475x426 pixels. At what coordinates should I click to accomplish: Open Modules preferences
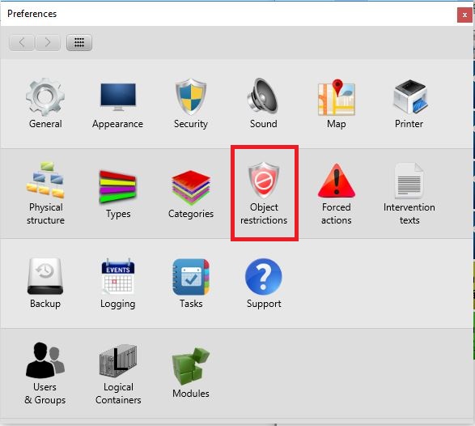pos(190,366)
